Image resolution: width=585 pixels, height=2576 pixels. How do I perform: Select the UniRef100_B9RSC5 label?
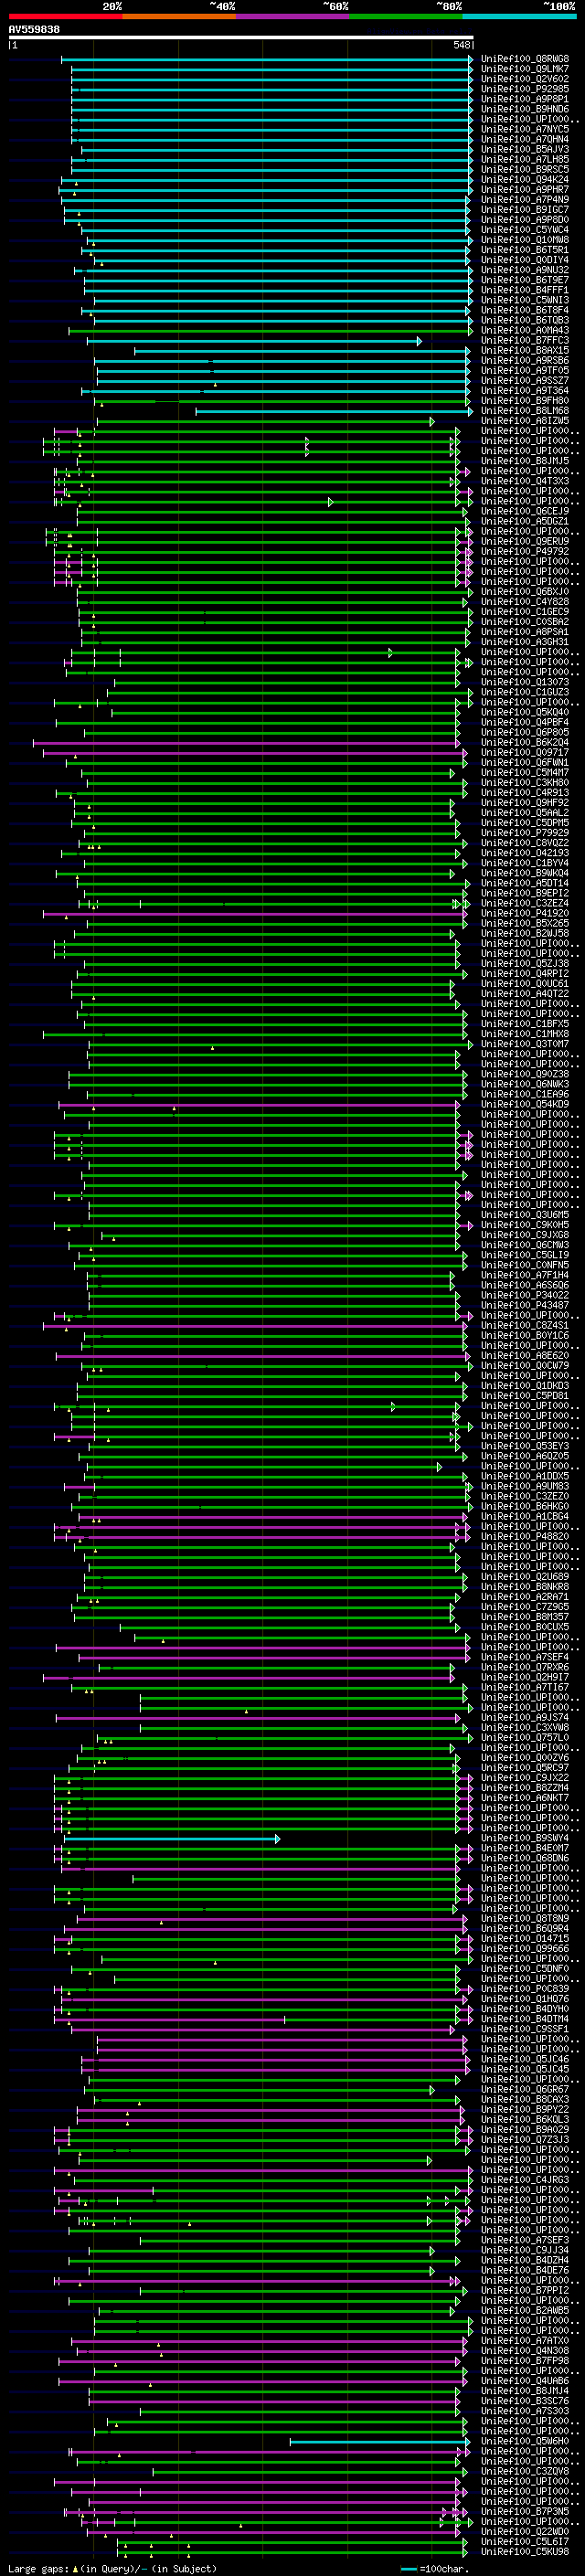click(x=525, y=170)
